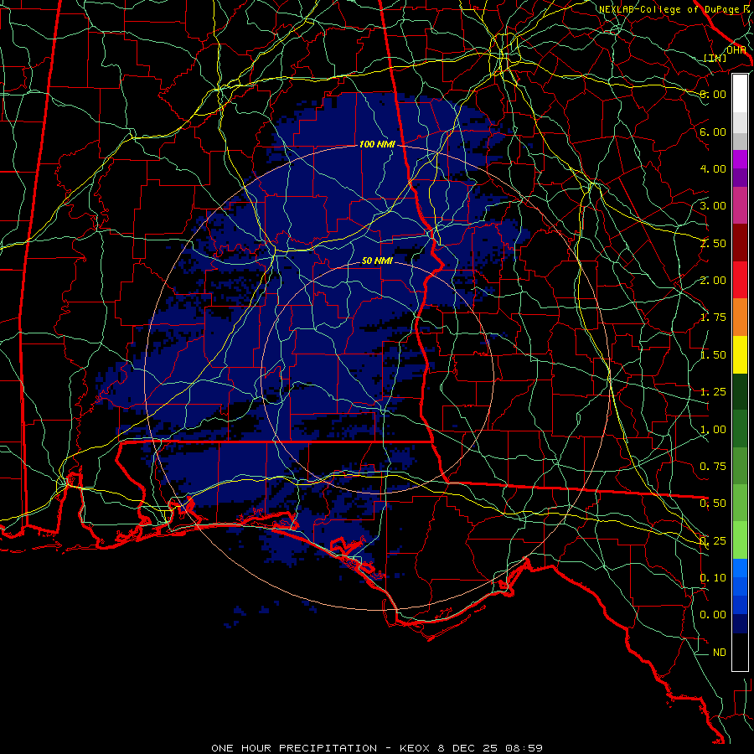Click the white 8.00 inch legend swatch

click(x=740, y=94)
